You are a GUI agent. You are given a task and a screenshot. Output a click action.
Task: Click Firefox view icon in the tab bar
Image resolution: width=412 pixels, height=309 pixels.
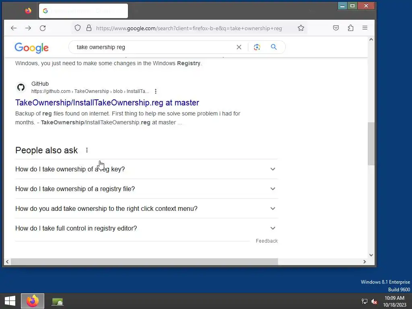(x=28, y=11)
